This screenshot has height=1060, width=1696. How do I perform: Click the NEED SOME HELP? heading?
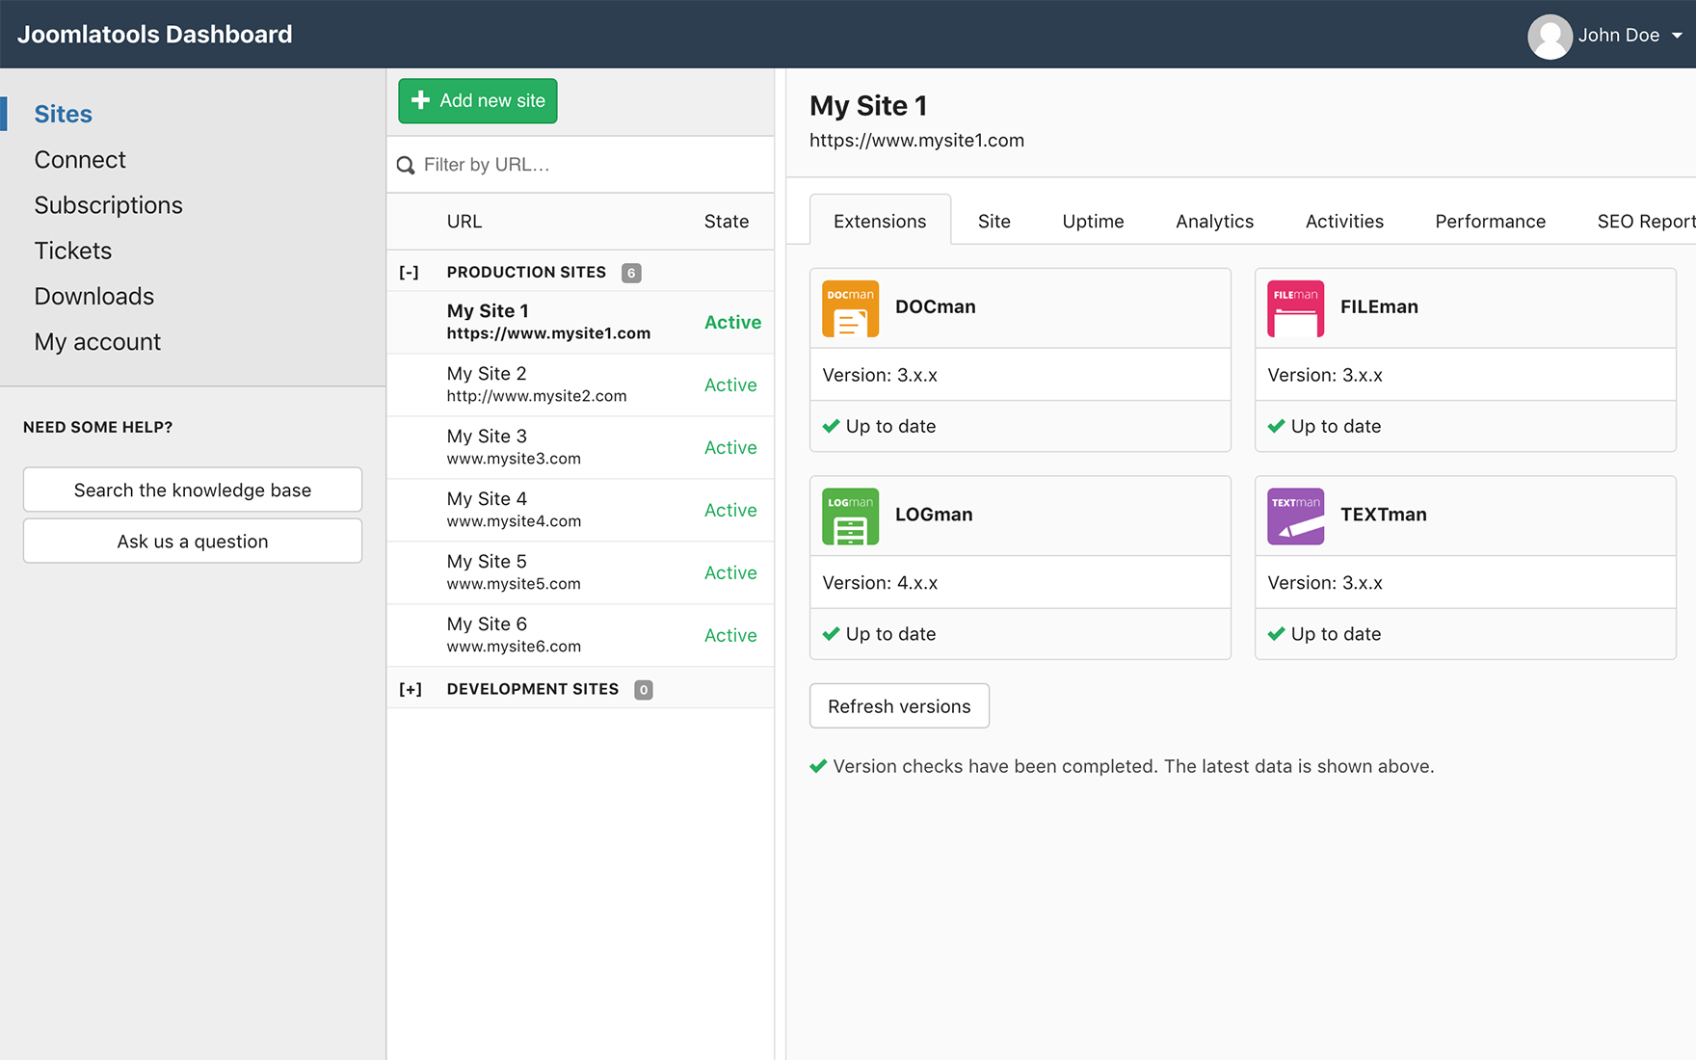97,427
